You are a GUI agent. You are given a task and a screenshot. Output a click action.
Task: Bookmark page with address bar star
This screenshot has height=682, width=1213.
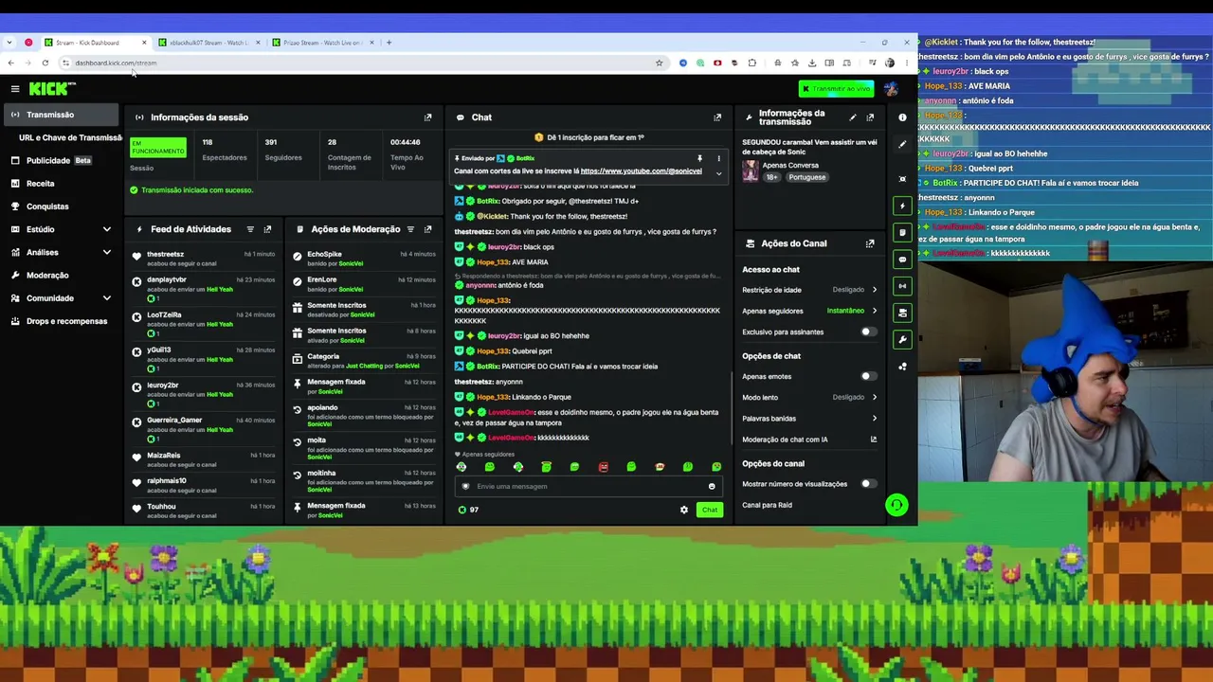pyautogui.click(x=659, y=63)
